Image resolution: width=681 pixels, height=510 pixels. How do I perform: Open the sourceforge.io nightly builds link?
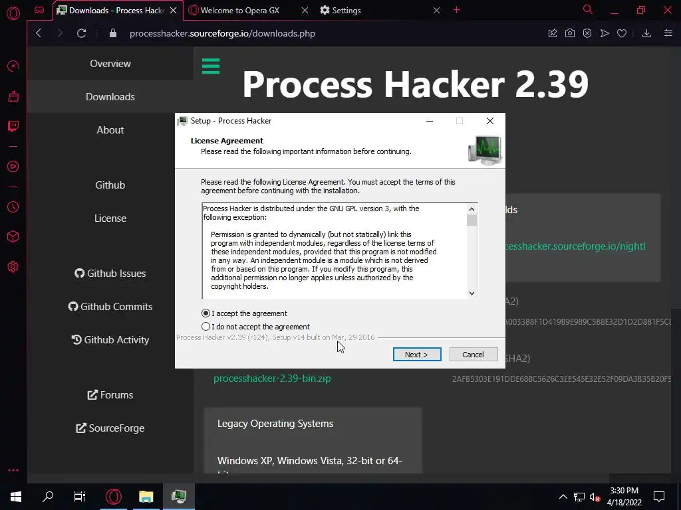point(576,246)
